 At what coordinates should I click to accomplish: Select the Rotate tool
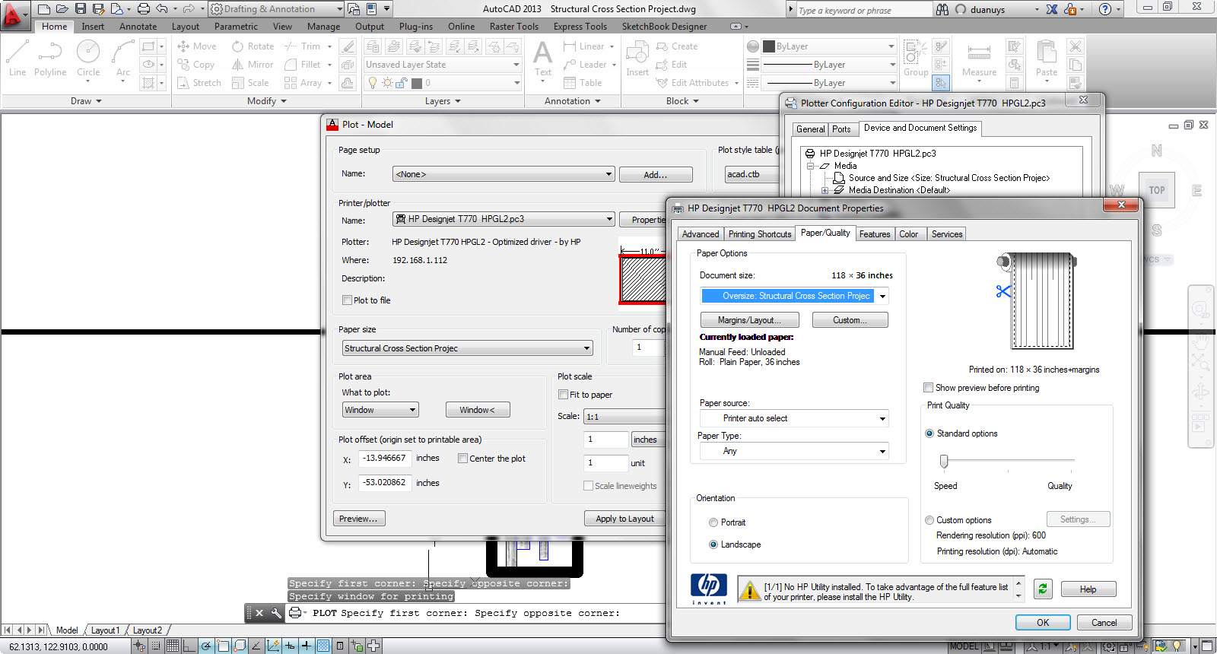click(253, 46)
